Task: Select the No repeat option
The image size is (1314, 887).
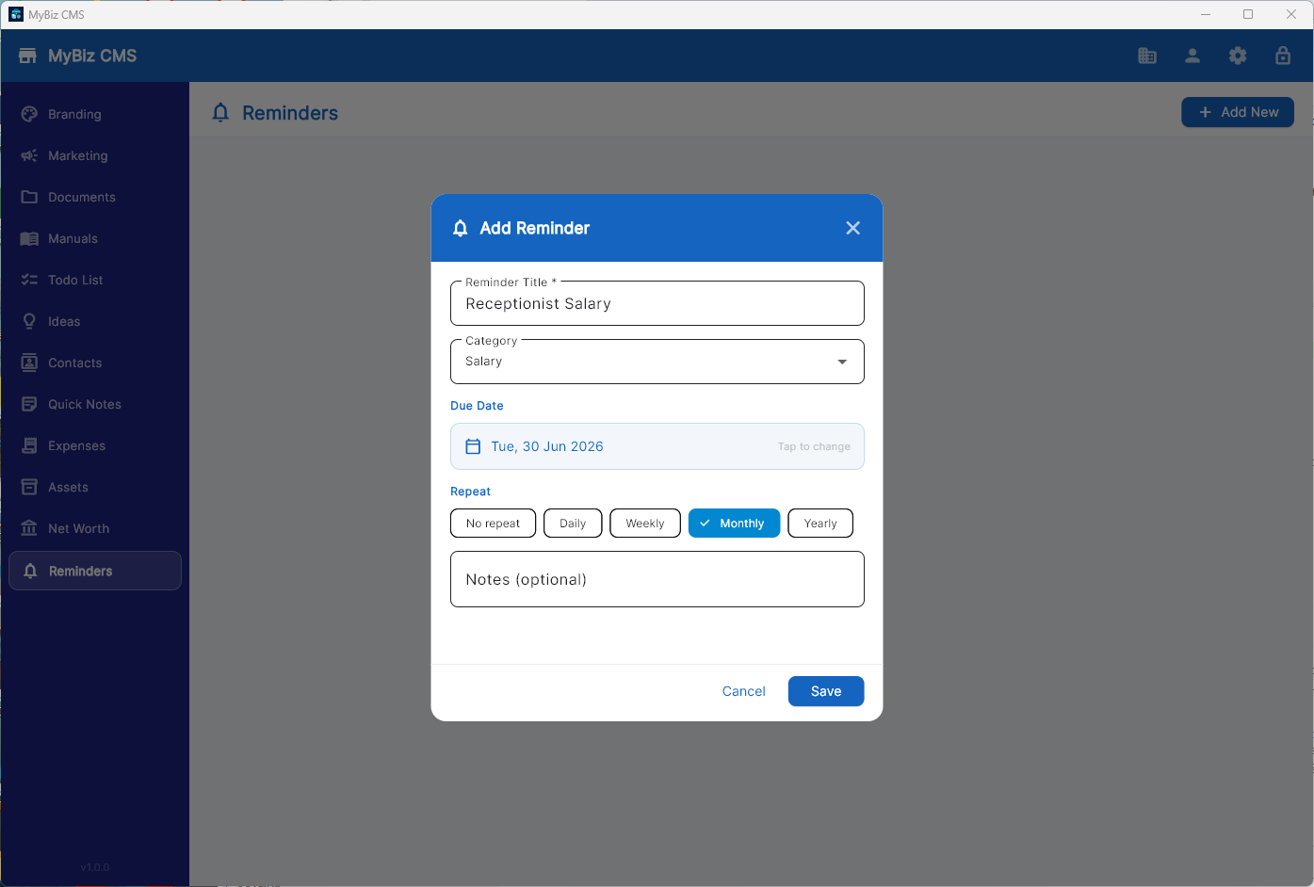Action: tap(493, 524)
